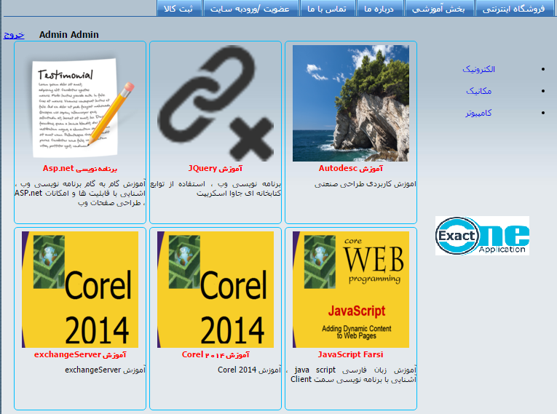Click the JQuery description about جاوا اسکریپت
The height and width of the screenshot is (414, 557).
click(x=216, y=188)
